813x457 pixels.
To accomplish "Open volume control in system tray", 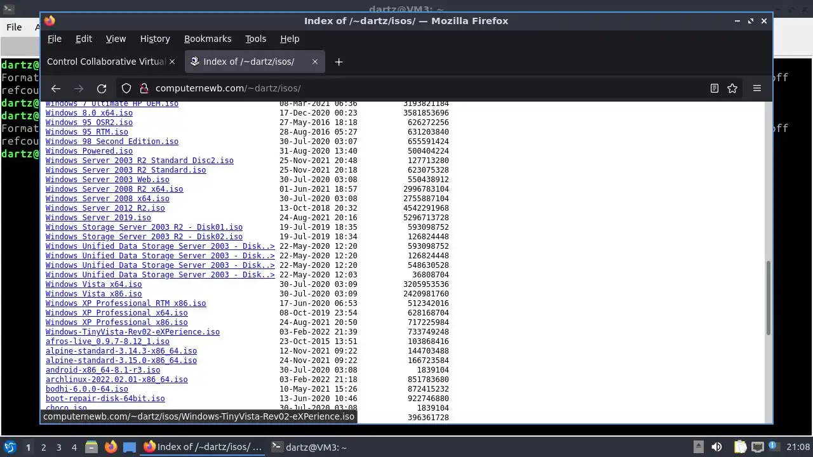I will [716, 447].
